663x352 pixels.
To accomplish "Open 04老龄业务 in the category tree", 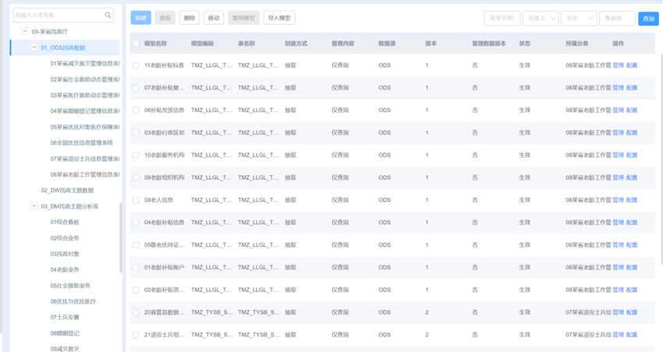I will [x=65, y=269].
